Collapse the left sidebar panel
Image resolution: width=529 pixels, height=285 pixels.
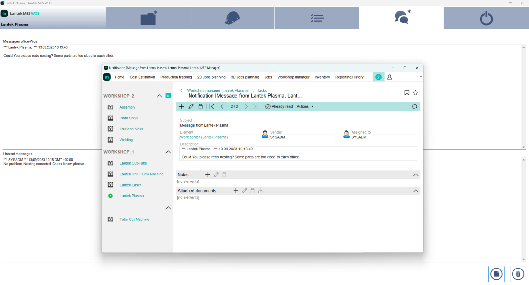pyautogui.click(x=168, y=96)
